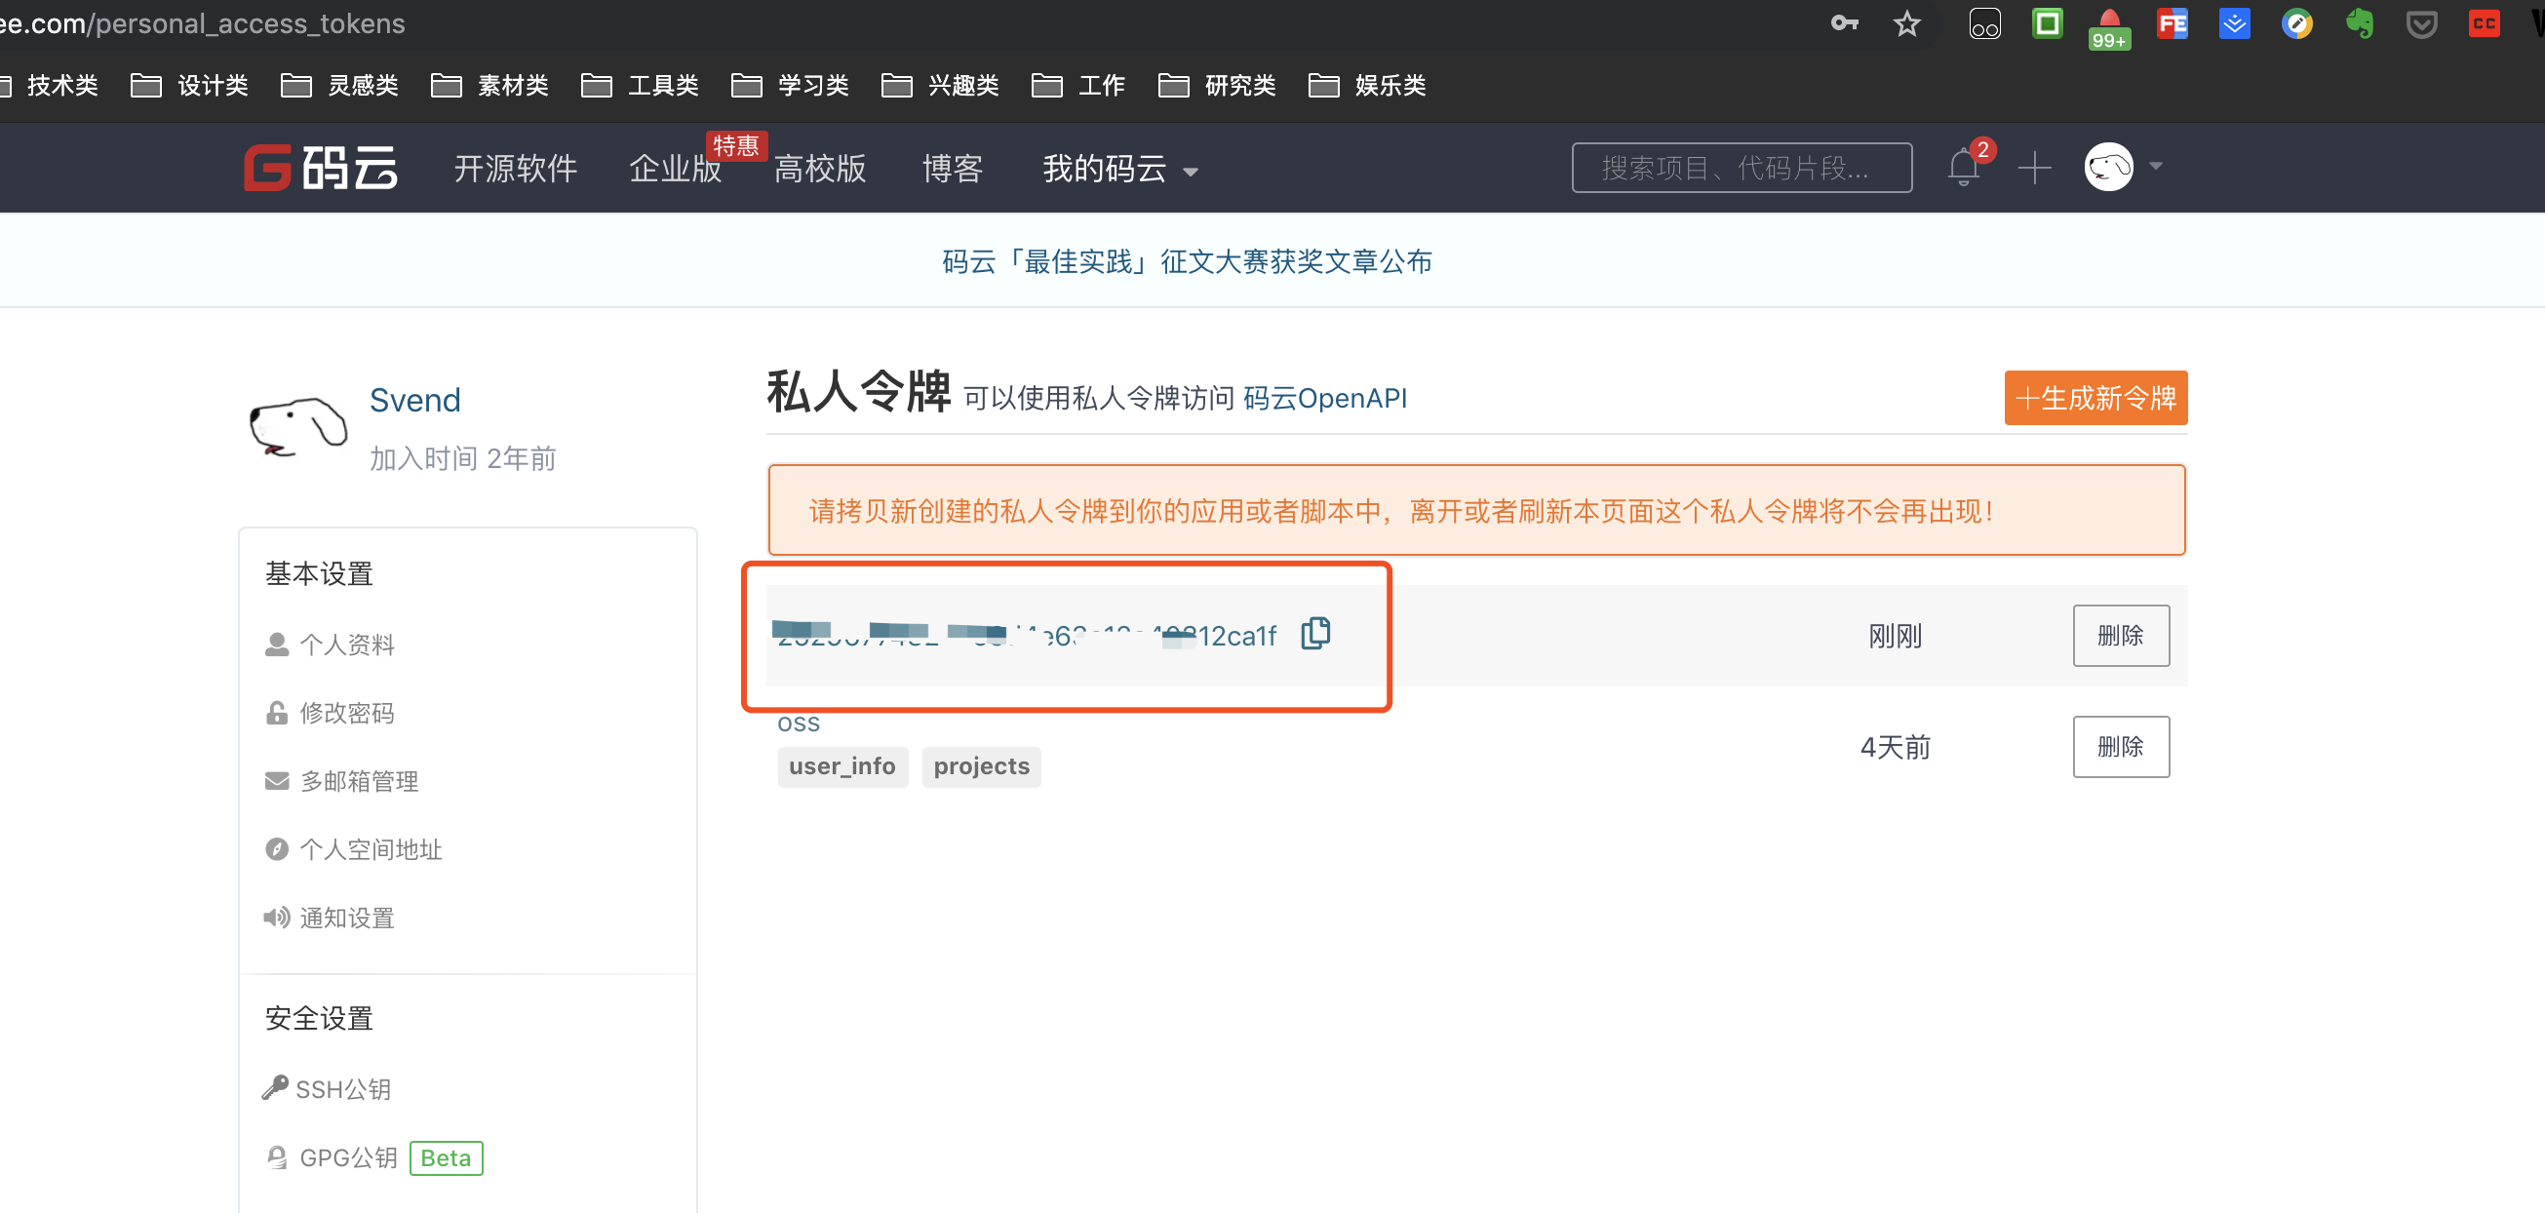Open the 码云OpenAPI link

1325,398
